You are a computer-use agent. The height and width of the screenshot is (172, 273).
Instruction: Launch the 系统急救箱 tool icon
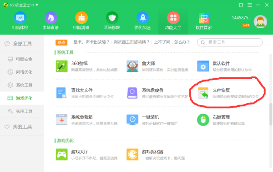coord(61,120)
